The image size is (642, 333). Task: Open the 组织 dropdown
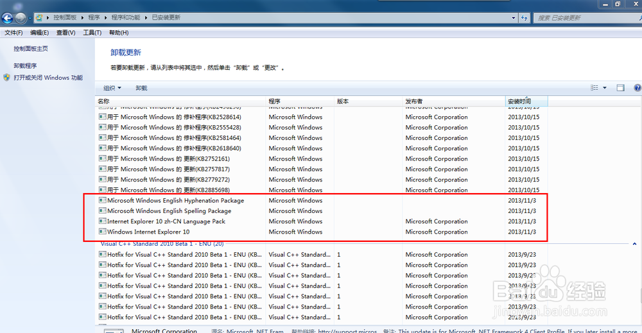112,88
